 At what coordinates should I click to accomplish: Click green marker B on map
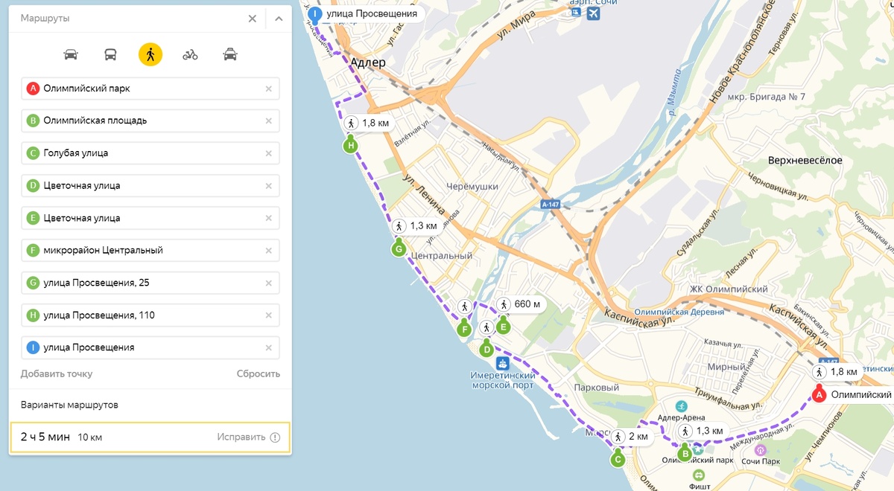(685, 453)
